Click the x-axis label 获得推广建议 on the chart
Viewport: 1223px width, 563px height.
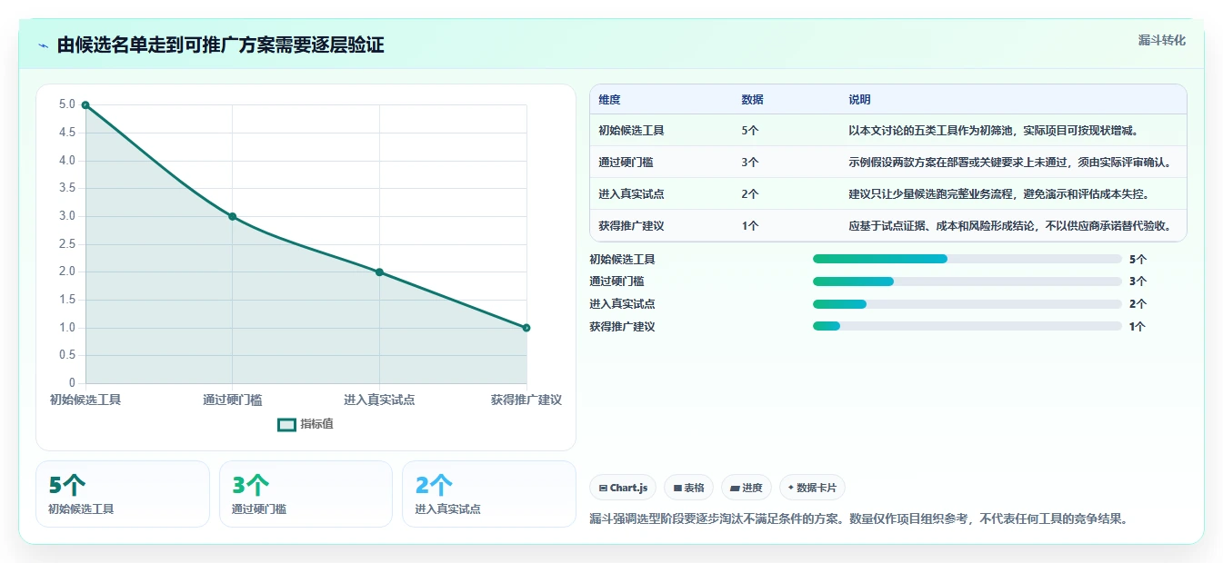pyautogui.click(x=526, y=400)
